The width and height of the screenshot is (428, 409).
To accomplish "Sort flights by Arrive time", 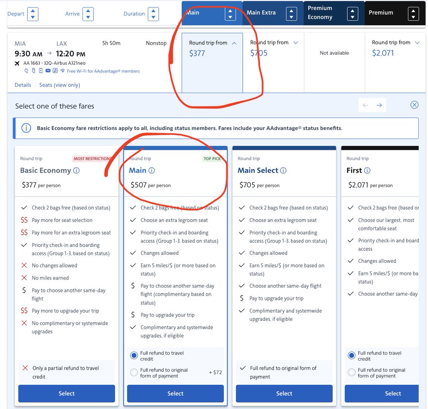I will click(88, 14).
